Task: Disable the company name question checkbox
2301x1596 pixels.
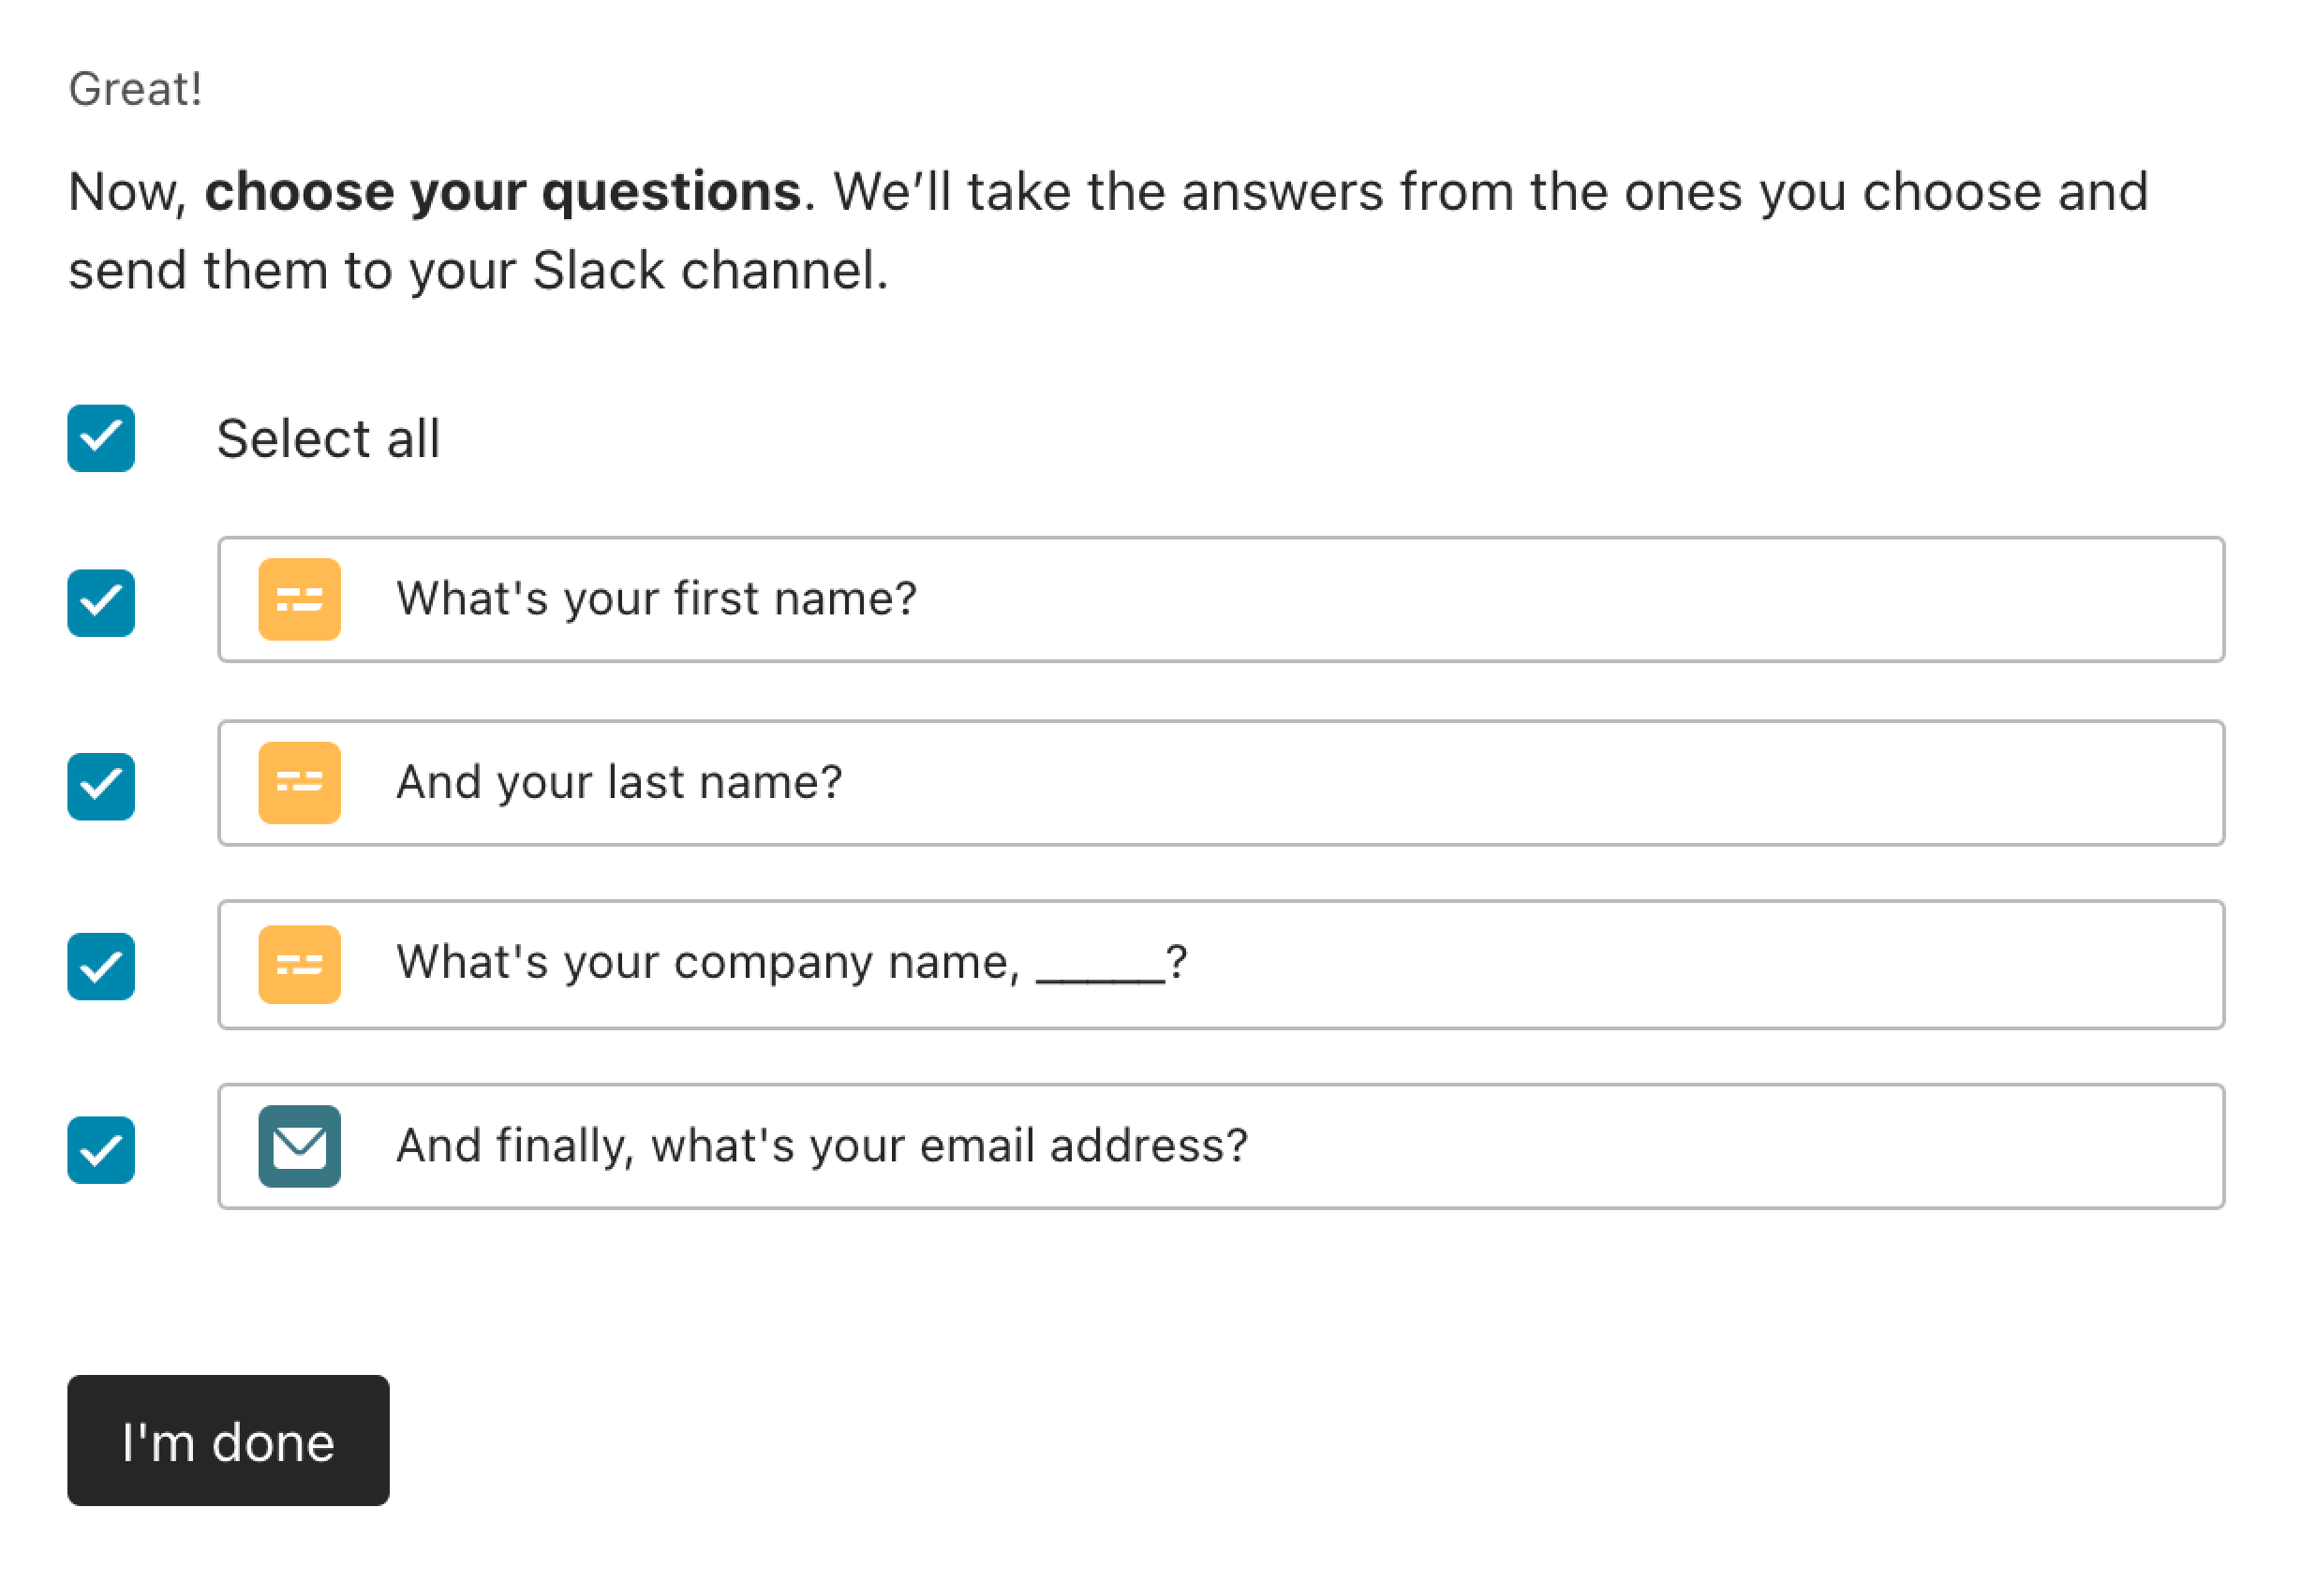Action: [x=101, y=966]
